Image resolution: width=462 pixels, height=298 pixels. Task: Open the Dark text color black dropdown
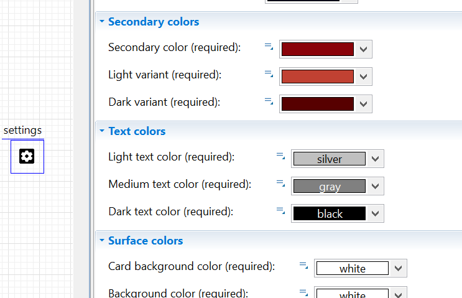pyautogui.click(x=375, y=213)
